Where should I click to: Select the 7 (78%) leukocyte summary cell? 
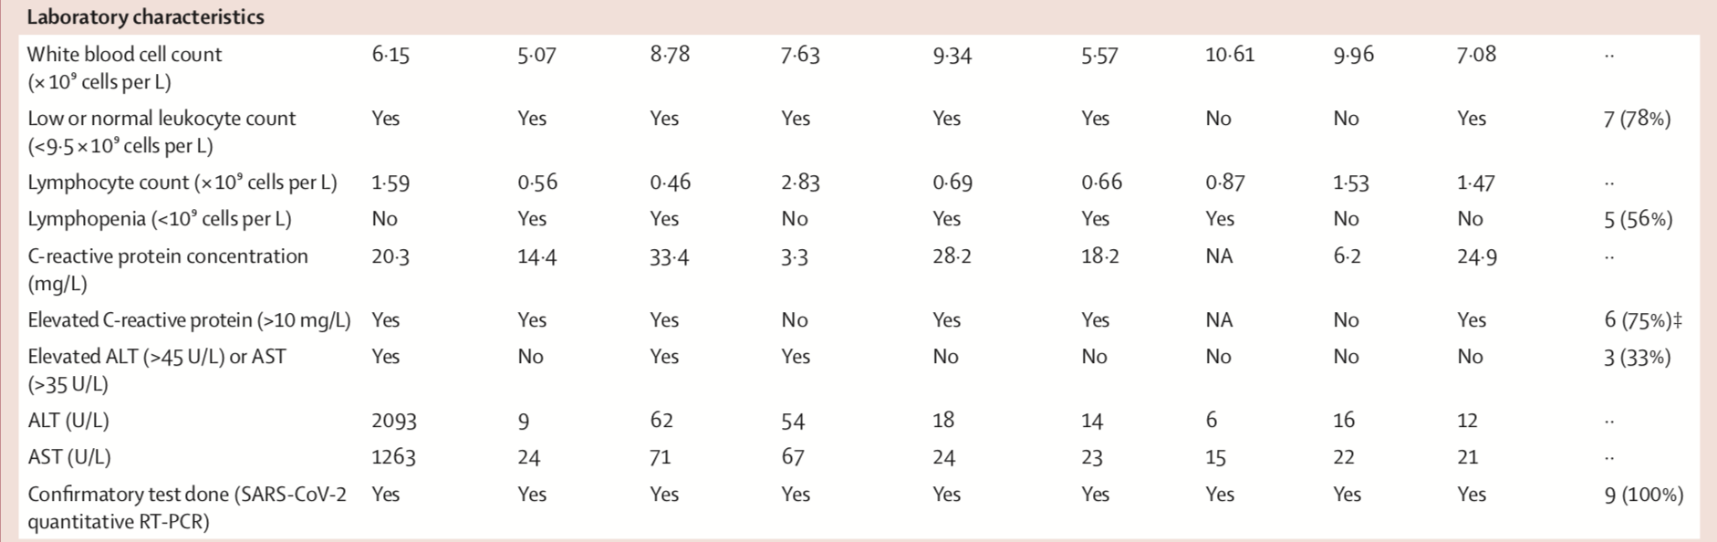point(1637,119)
